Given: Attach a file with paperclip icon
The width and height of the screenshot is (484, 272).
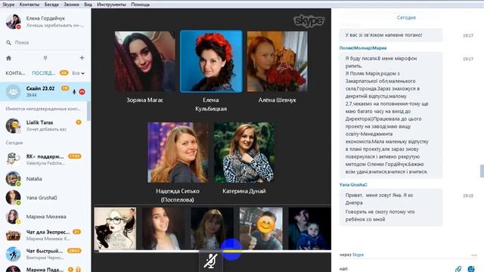Looking at the screenshot, I should [x=458, y=269].
